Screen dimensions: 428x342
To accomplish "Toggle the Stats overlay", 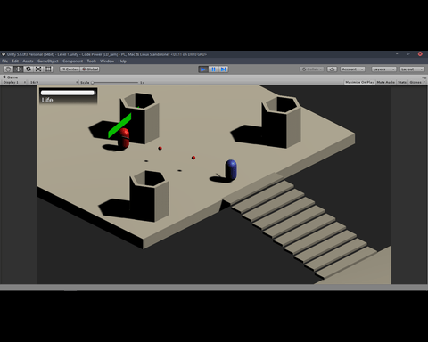I will click(402, 82).
